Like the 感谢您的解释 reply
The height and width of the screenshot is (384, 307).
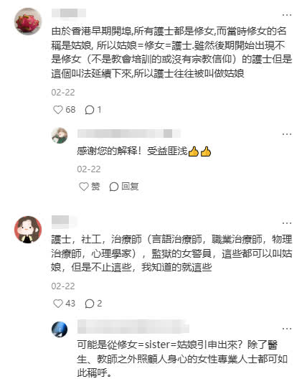tap(90, 187)
